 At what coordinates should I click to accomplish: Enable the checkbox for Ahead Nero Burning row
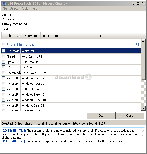point(4,56)
